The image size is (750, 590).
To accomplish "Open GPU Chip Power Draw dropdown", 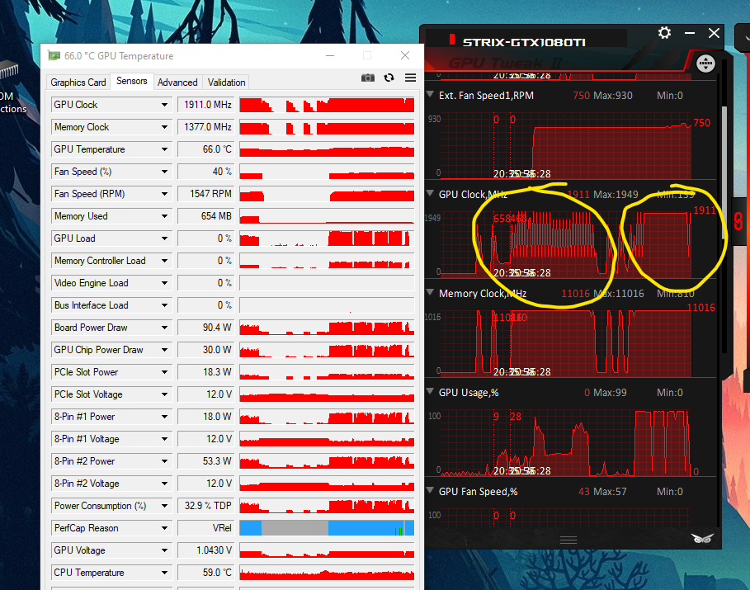I will coord(164,350).
